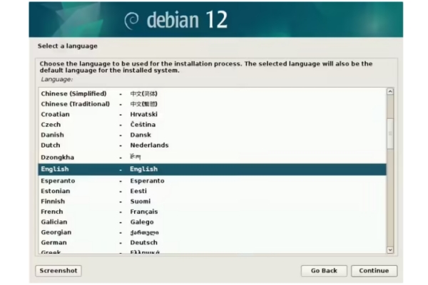
Task: Select French - Français row
Action: coord(213,212)
